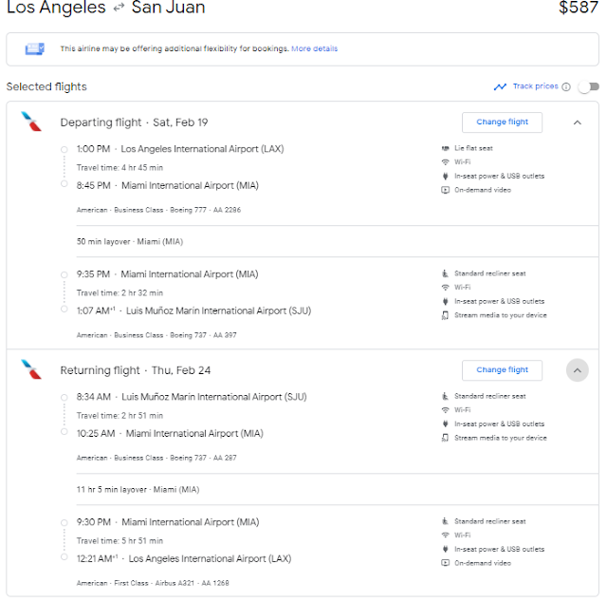Click the Track prices info icon
This screenshot has width=607, height=602.
point(566,87)
